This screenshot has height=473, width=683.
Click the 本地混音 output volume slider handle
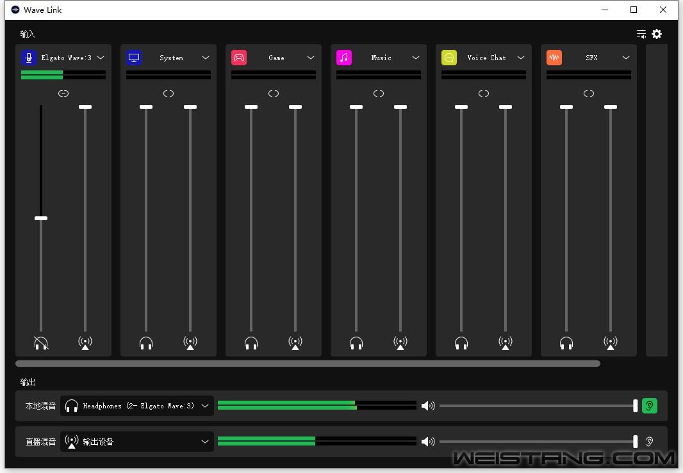point(636,406)
